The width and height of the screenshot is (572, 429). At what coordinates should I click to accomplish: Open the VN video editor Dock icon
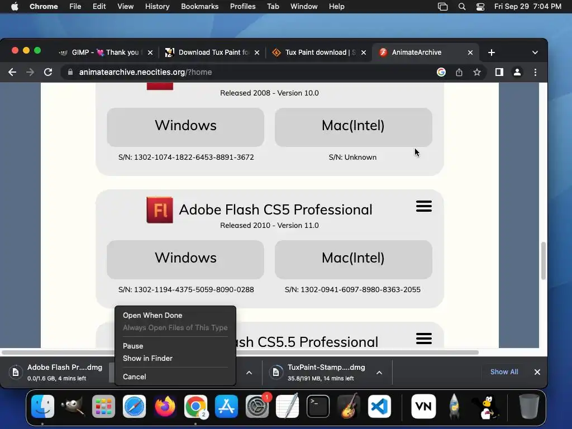[x=423, y=406]
